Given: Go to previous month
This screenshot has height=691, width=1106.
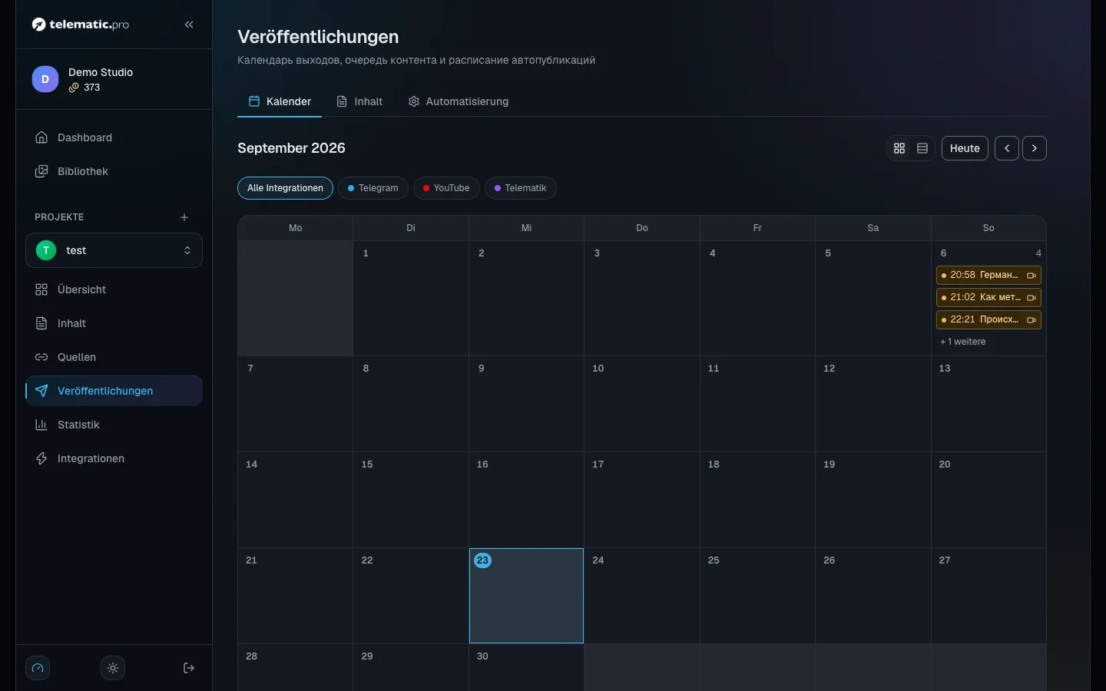Looking at the screenshot, I should (1007, 148).
